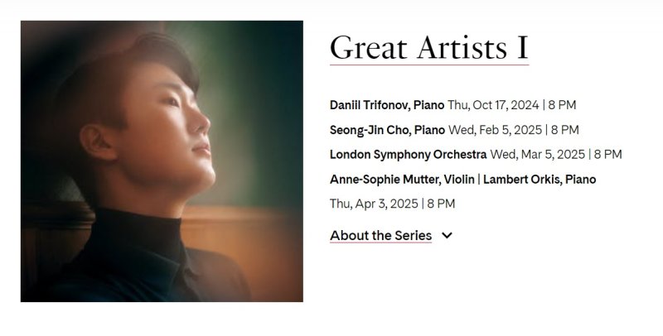Open the London Symphony Orchestra listing
663x336 pixels.
(x=408, y=154)
